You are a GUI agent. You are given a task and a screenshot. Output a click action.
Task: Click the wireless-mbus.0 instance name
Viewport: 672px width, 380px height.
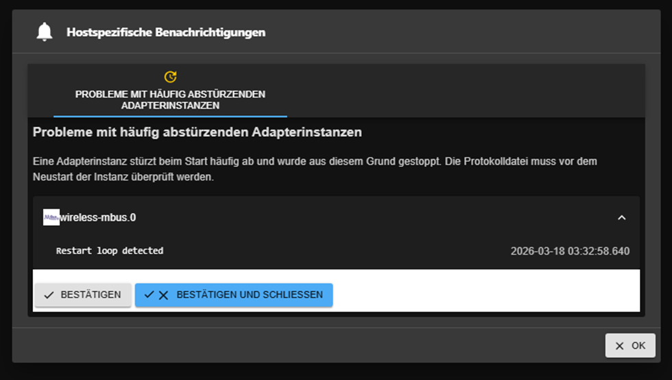[98, 218]
